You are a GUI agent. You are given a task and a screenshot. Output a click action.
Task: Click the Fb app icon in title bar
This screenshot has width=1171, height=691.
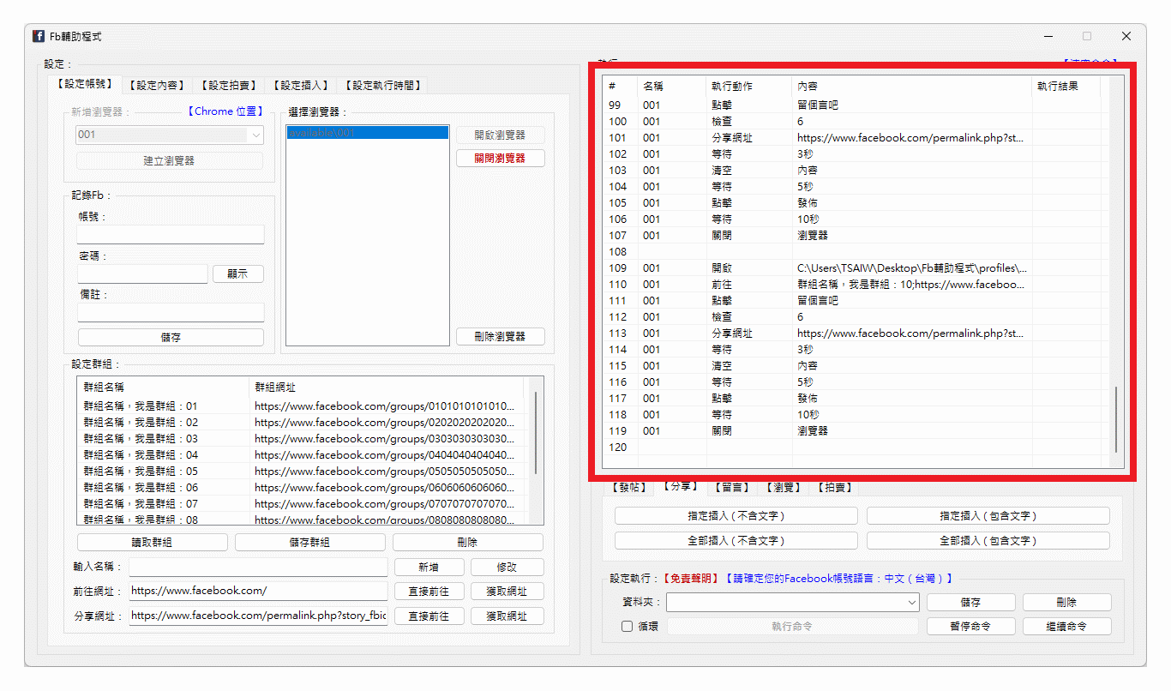tap(39, 36)
